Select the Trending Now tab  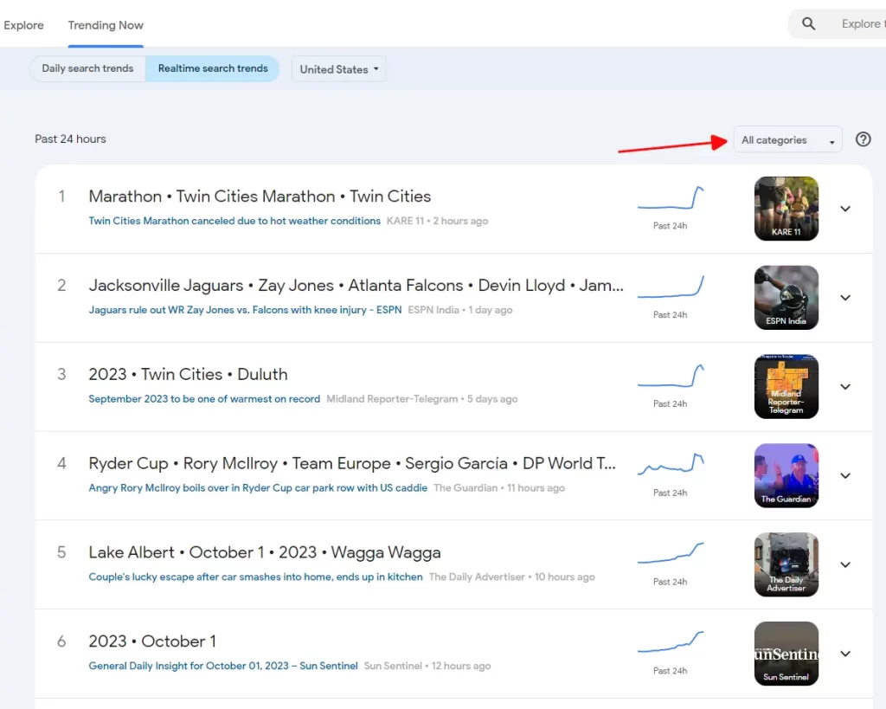(x=106, y=25)
